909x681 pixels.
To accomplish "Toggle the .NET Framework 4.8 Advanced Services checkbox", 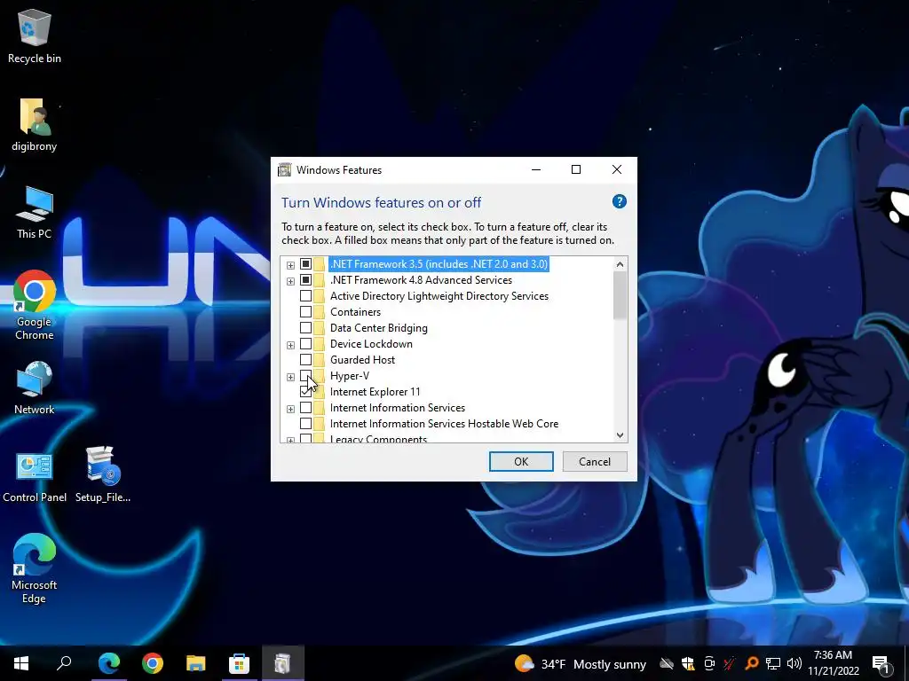I will pos(305,280).
